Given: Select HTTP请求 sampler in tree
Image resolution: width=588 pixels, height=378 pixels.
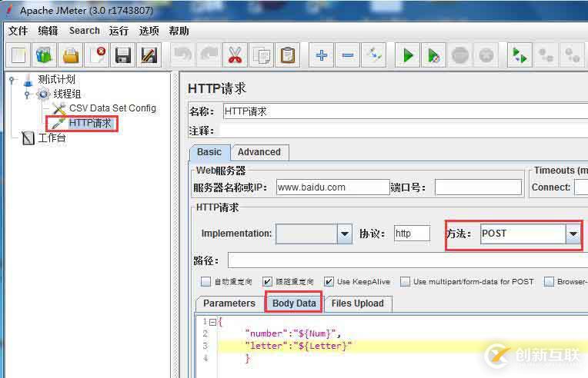Looking at the screenshot, I should [90, 123].
